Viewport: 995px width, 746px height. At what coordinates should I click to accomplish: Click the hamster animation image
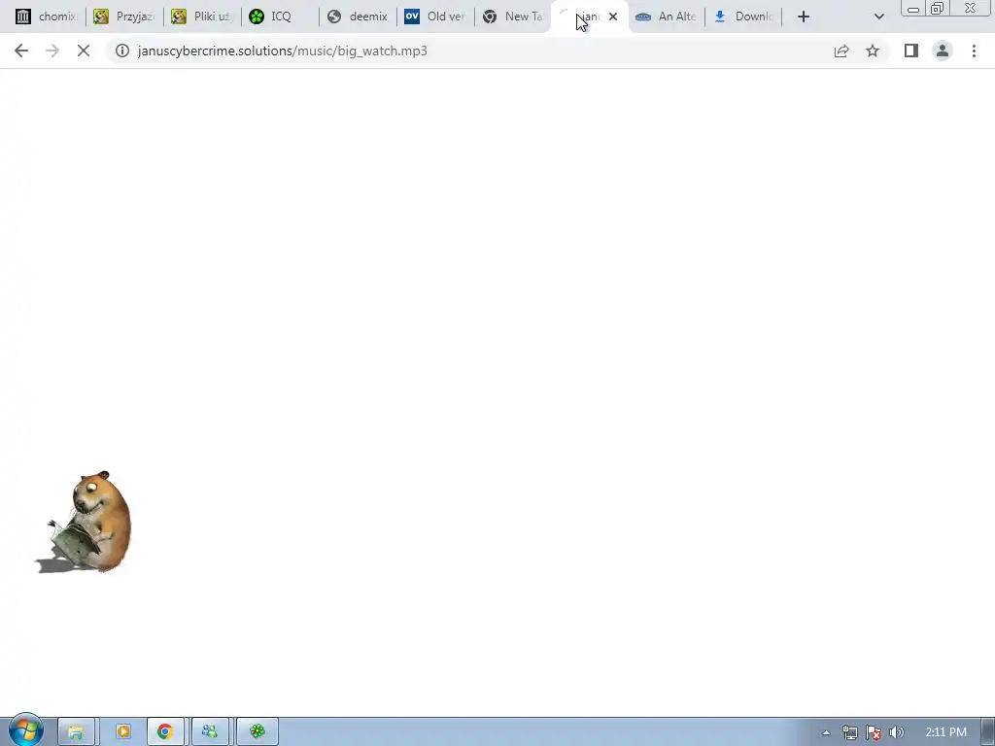84,522
